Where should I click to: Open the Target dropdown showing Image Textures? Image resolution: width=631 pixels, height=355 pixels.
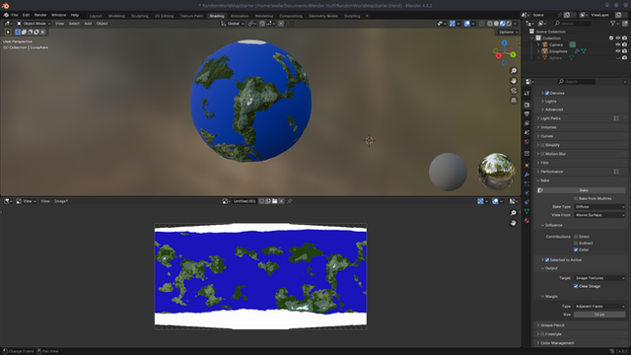pos(599,278)
